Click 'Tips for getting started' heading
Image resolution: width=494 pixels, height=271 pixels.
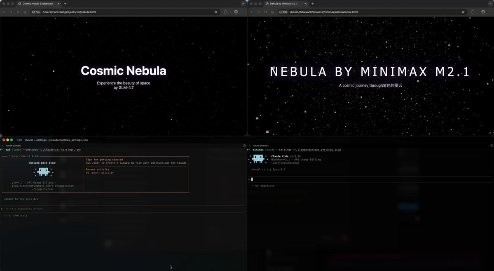click(x=104, y=160)
